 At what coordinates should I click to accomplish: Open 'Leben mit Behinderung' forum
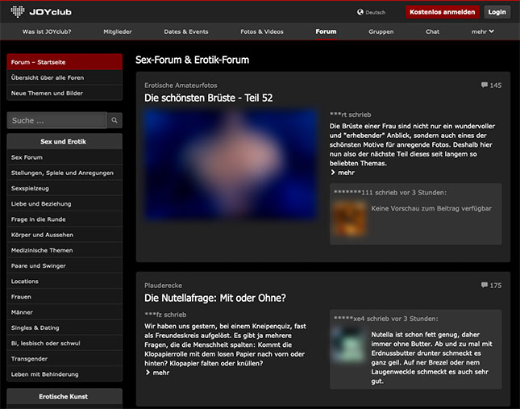(64, 374)
